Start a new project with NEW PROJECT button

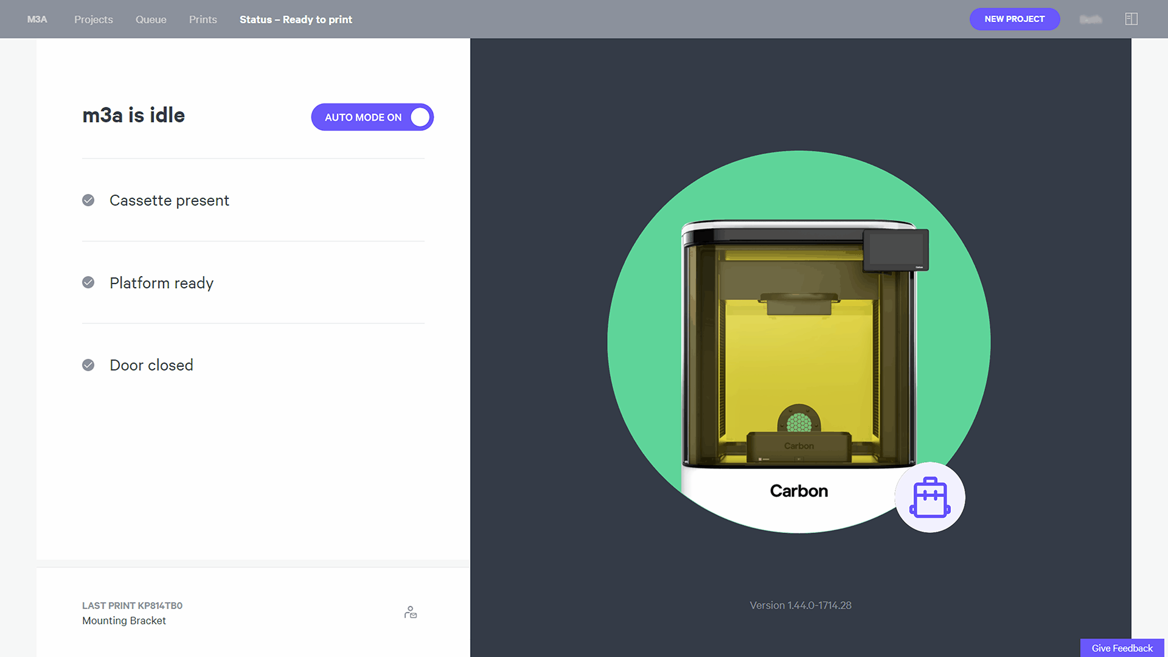(x=1015, y=19)
